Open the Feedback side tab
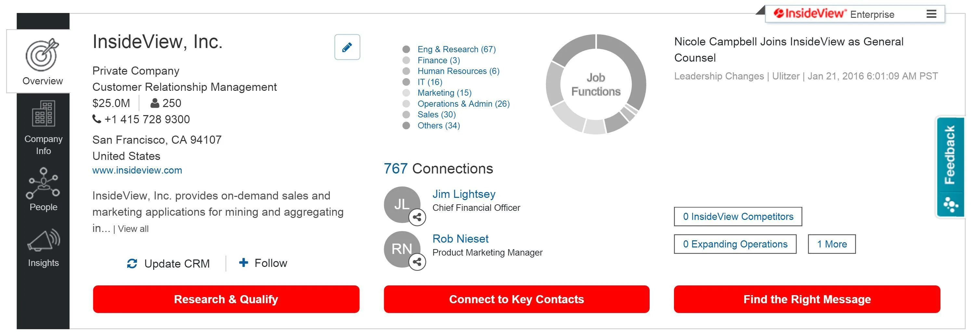971x336 pixels. (x=950, y=167)
